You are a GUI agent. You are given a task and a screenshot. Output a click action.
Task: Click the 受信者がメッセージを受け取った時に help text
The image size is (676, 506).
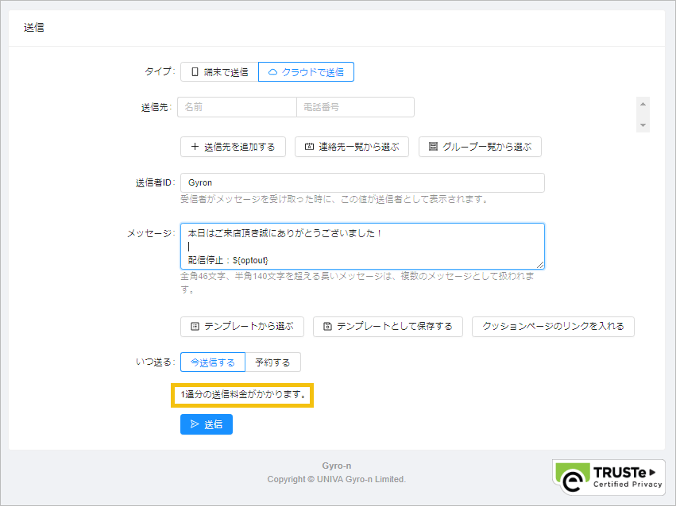pyautogui.click(x=334, y=199)
